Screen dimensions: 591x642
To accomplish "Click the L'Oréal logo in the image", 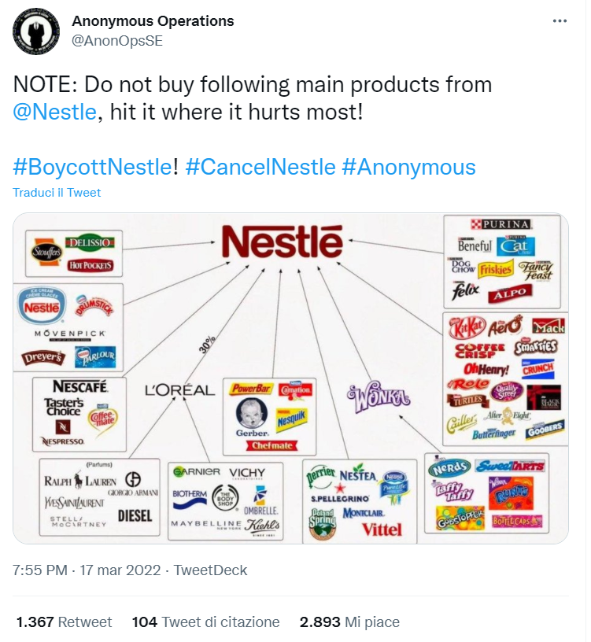I will click(179, 389).
